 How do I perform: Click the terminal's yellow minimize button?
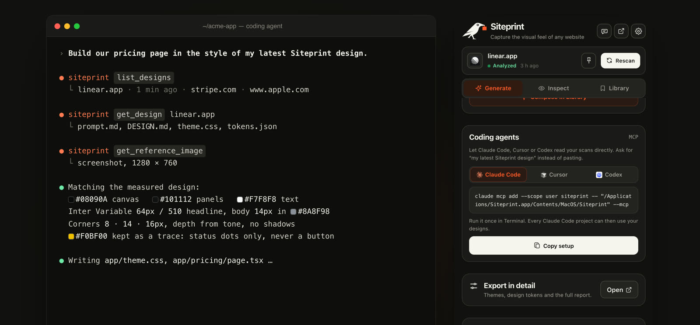(x=67, y=26)
